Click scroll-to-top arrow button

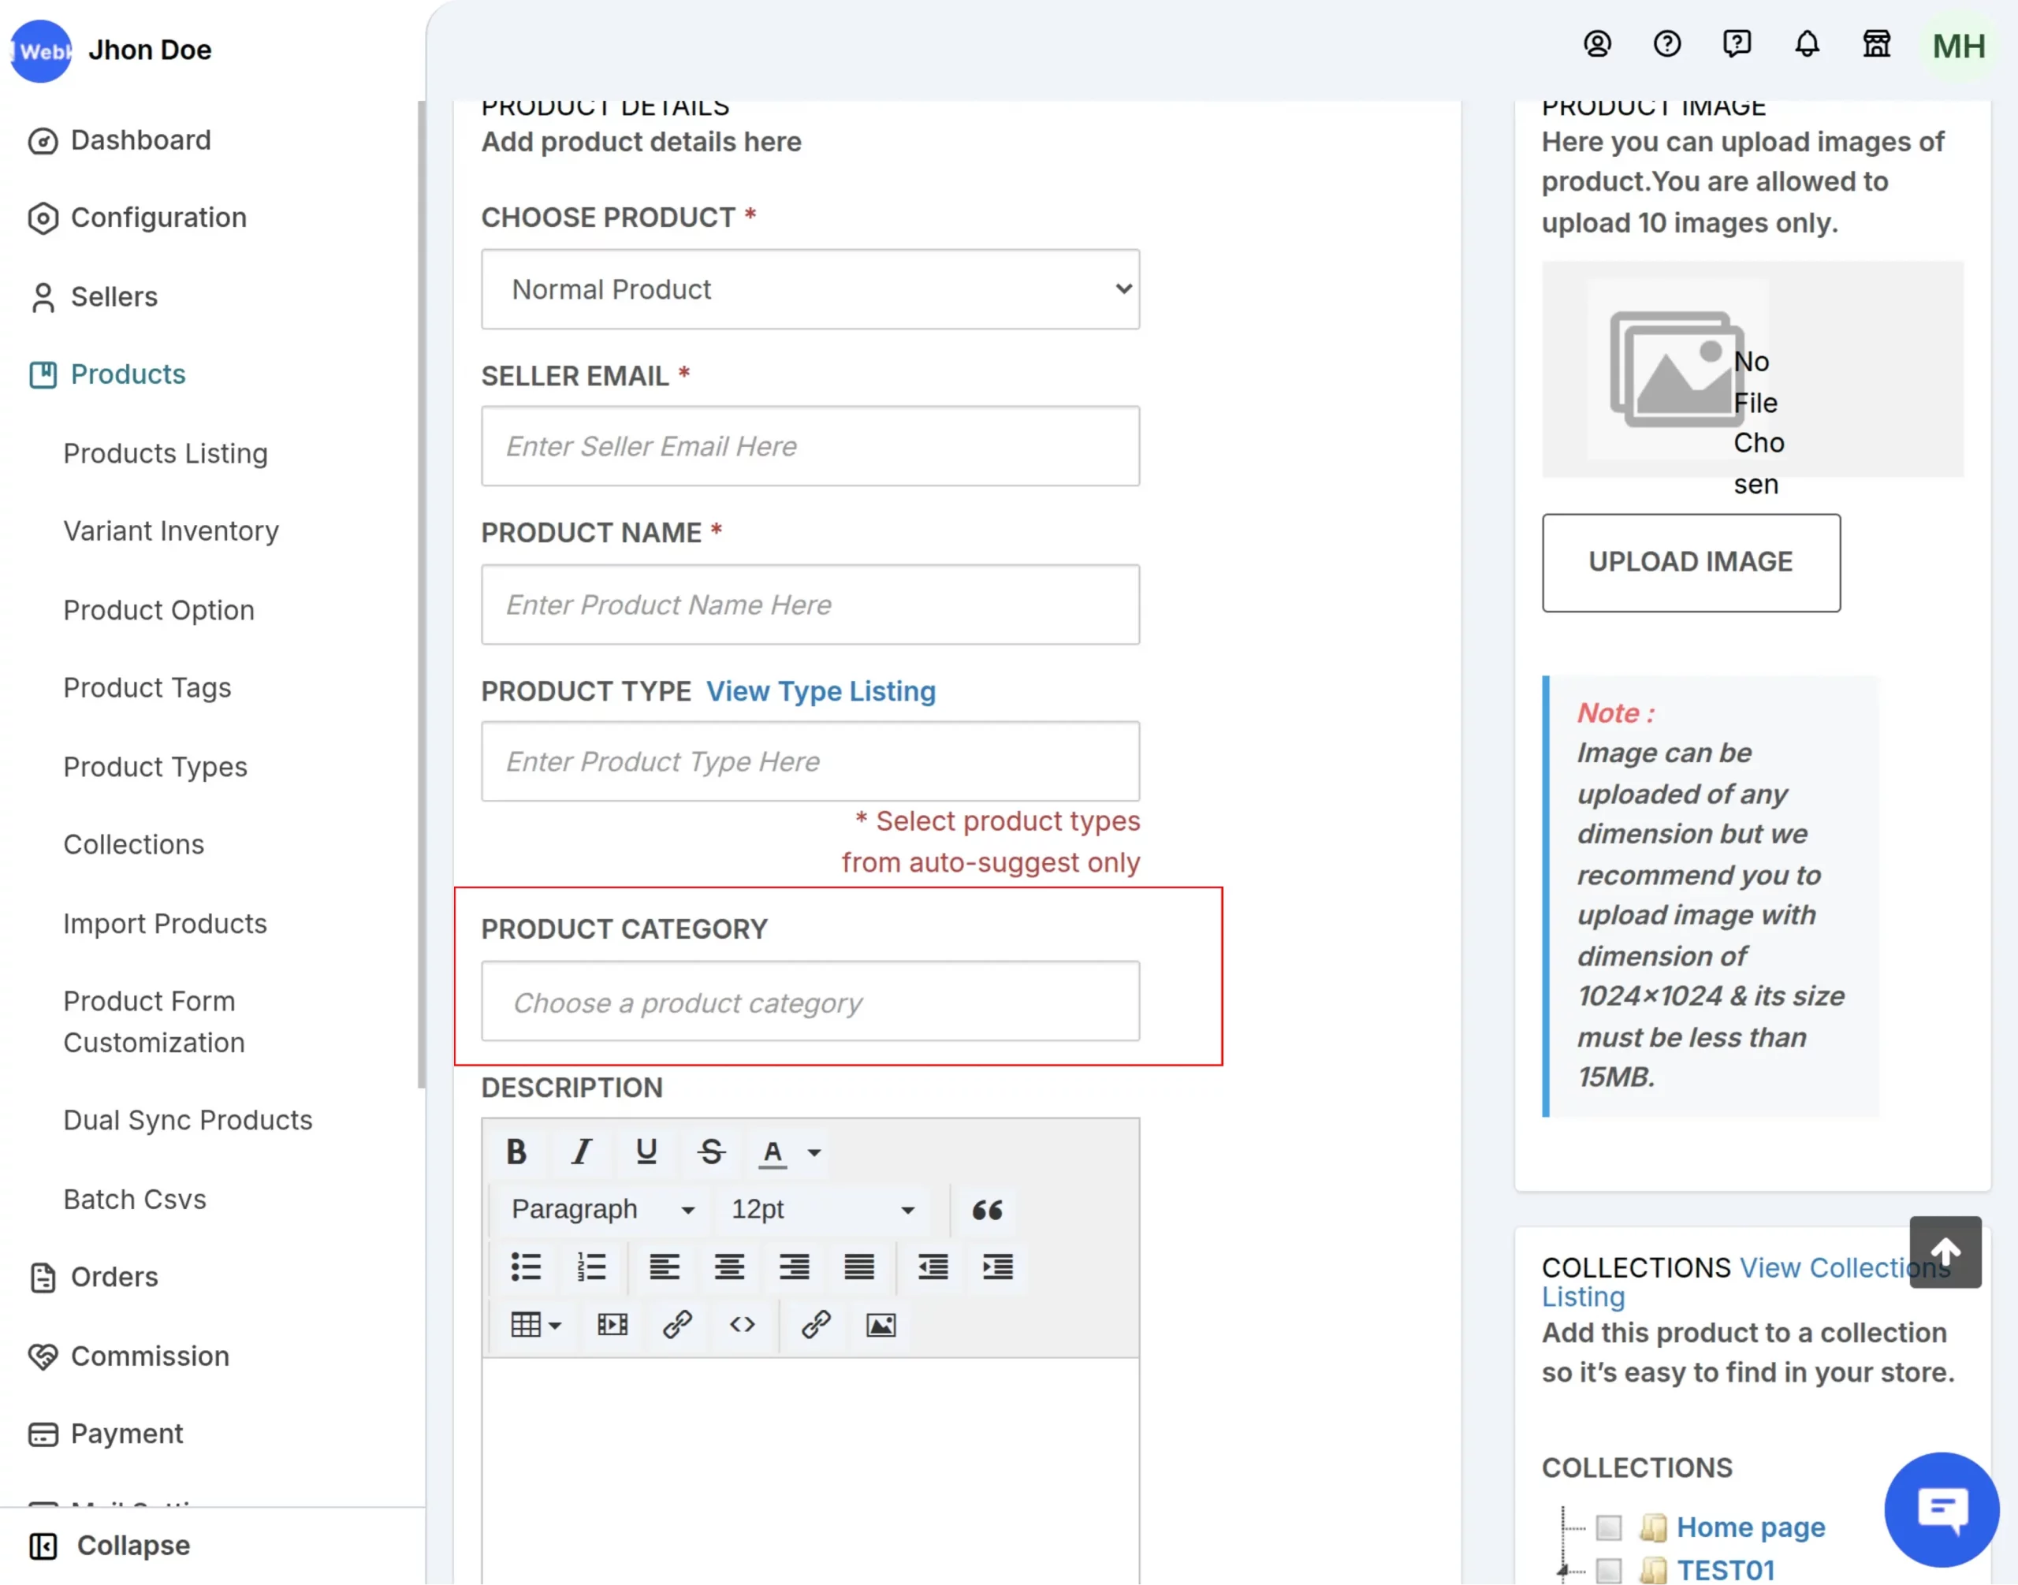(1945, 1252)
